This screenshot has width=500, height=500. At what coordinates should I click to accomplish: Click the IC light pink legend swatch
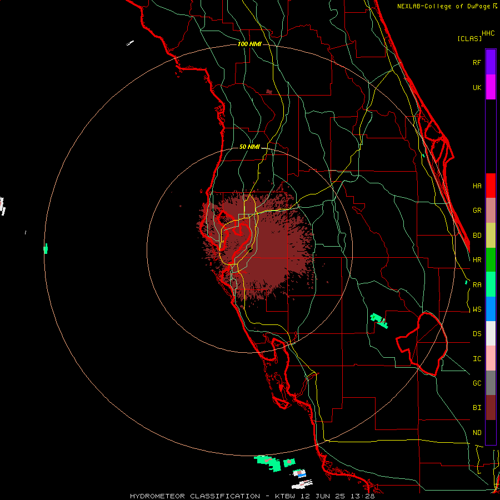click(491, 358)
